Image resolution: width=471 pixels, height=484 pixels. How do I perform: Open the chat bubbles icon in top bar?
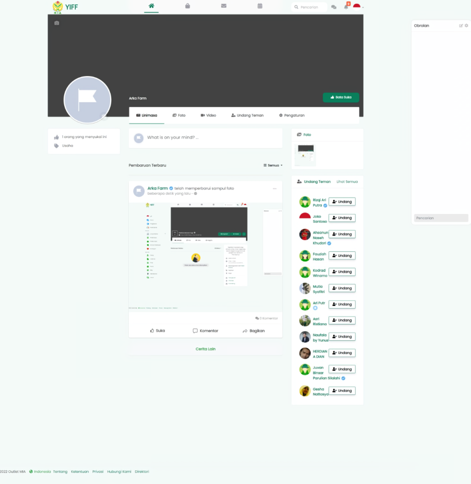coord(334,7)
